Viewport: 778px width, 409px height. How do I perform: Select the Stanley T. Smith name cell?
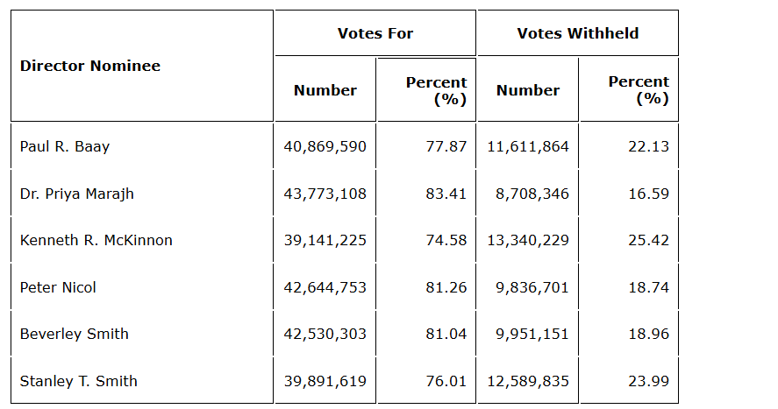[x=79, y=381]
